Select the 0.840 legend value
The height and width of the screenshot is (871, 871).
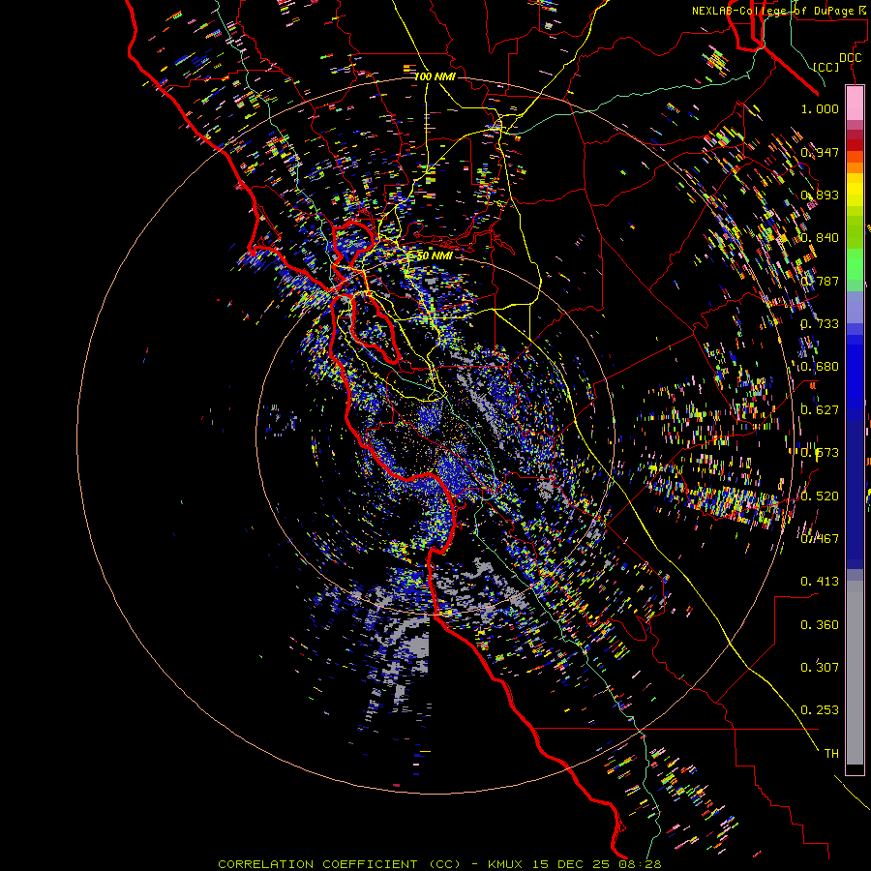coord(820,238)
